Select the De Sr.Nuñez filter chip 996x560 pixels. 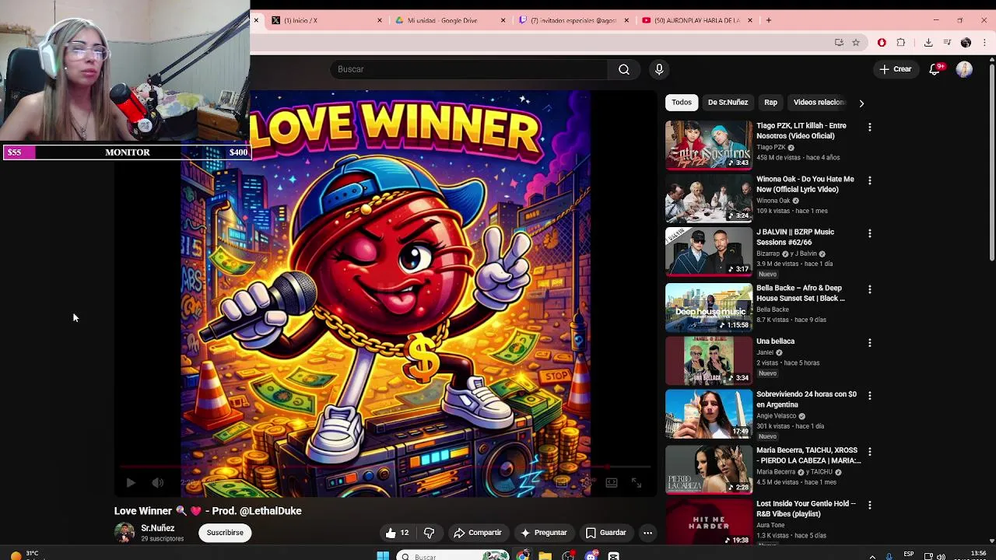(728, 102)
